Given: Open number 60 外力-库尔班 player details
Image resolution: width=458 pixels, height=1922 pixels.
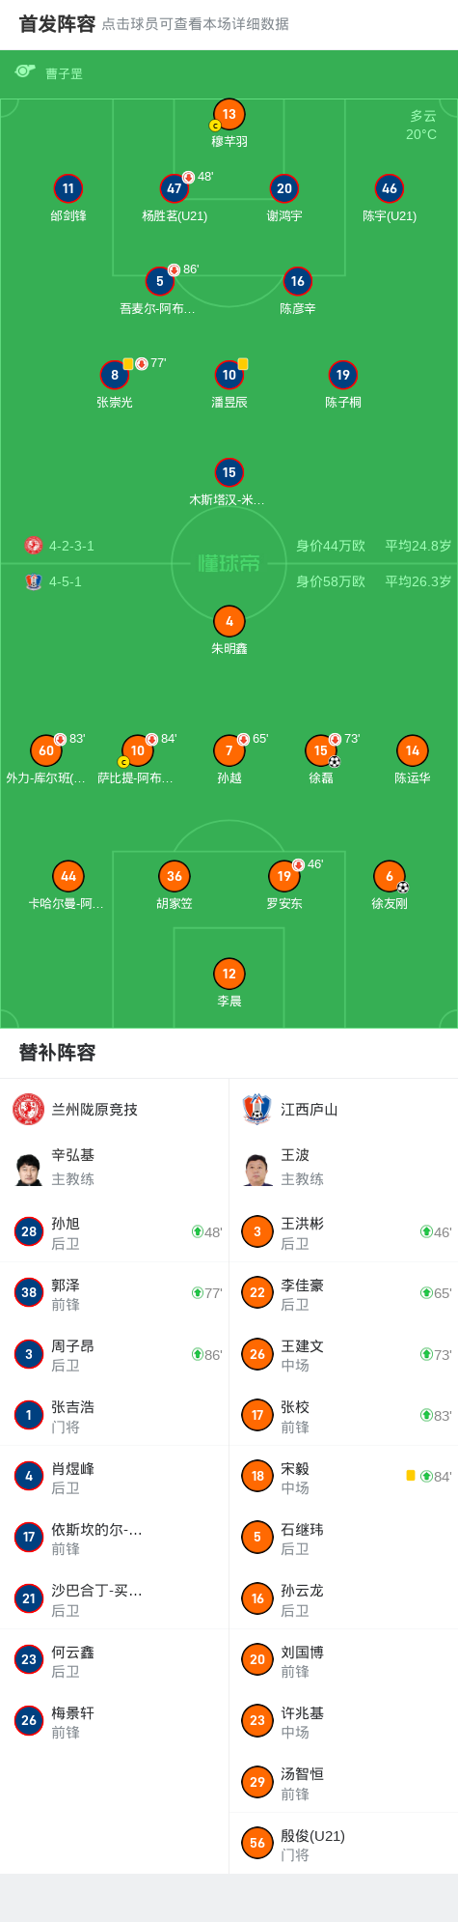Looking at the screenshot, I should point(46,750).
